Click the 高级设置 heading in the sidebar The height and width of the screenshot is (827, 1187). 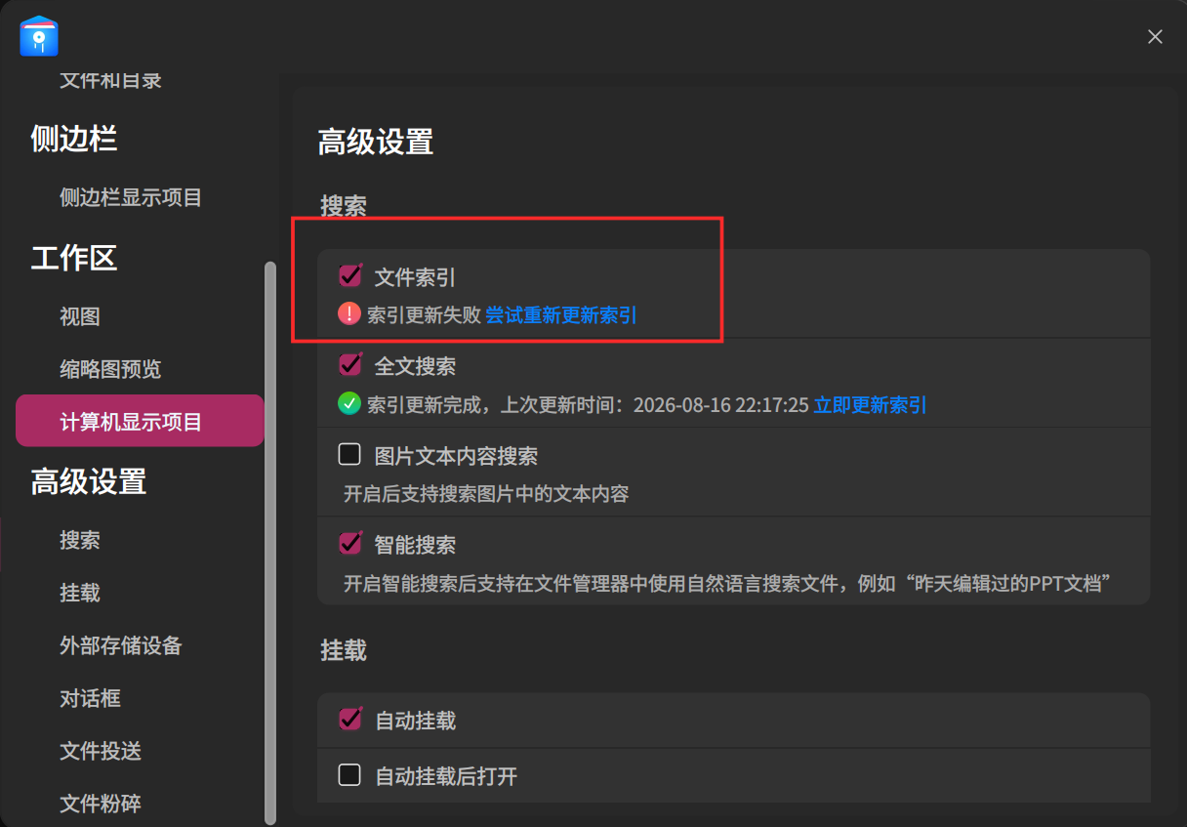(89, 481)
